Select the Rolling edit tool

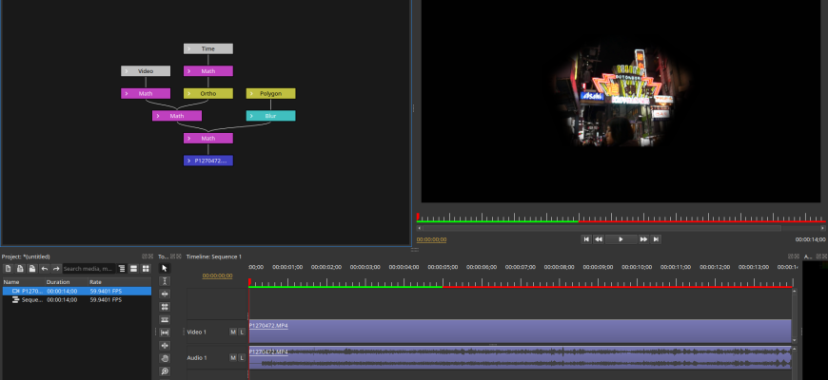coord(165,307)
